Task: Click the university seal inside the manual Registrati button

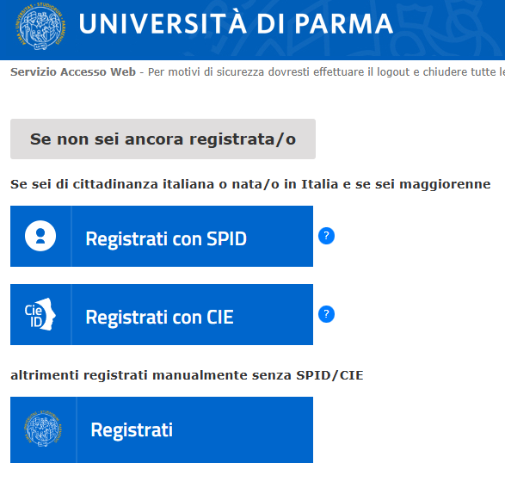Action: coord(43,429)
